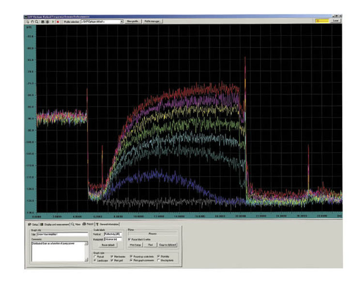
Task: Click the green start measurement icon
Action: click(53, 22)
